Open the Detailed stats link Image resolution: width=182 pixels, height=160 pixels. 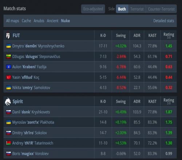pos(164,21)
